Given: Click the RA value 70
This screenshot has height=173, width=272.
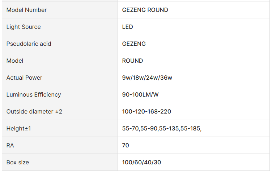Looking at the screenshot, I should [126, 146].
